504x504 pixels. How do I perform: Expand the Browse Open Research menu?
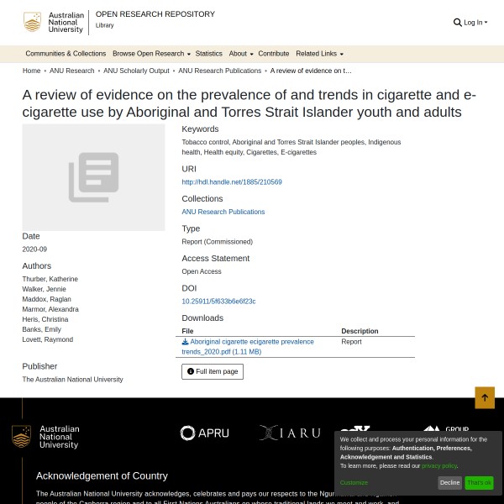click(x=151, y=54)
